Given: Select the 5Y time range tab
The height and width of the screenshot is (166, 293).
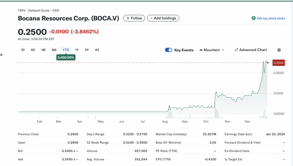Looking at the screenshot, I should tap(87, 50).
